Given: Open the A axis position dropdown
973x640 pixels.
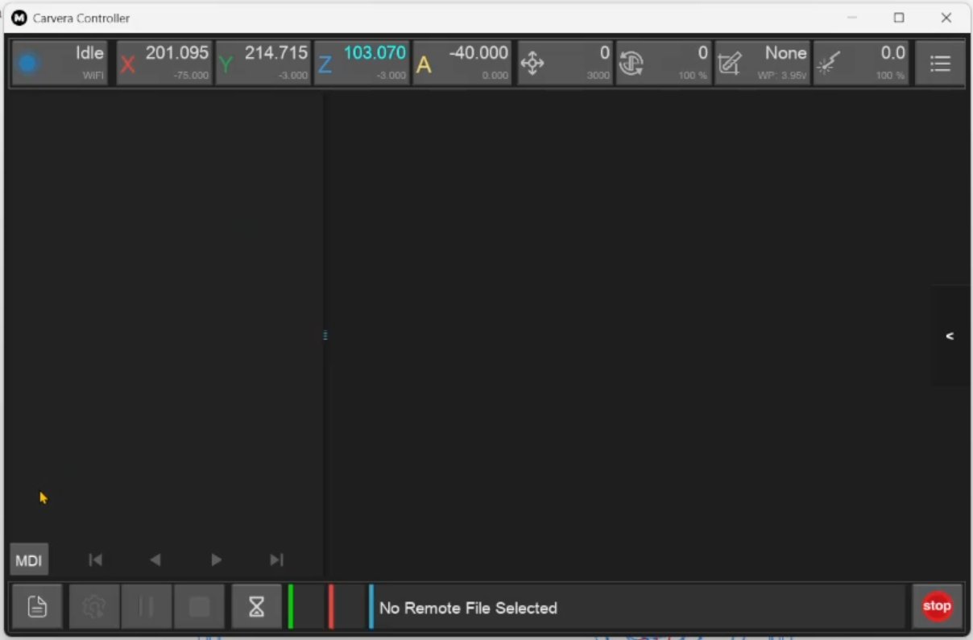Looking at the screenshot, I should (462, 63).
